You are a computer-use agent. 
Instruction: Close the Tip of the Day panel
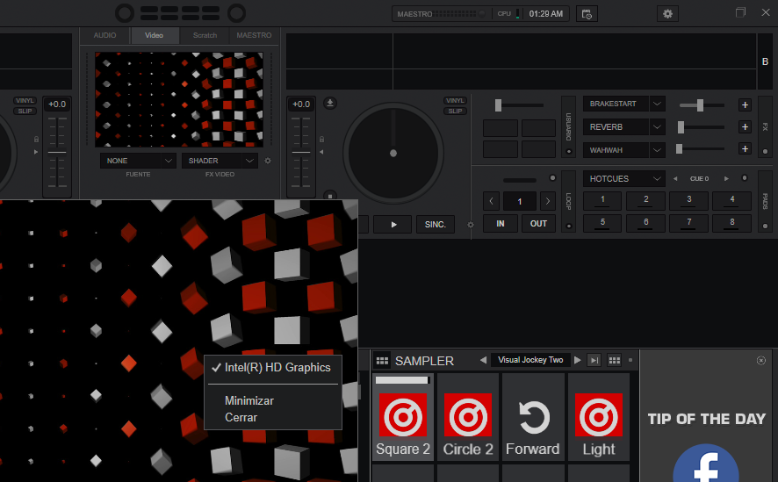click(x=761, y=361)
